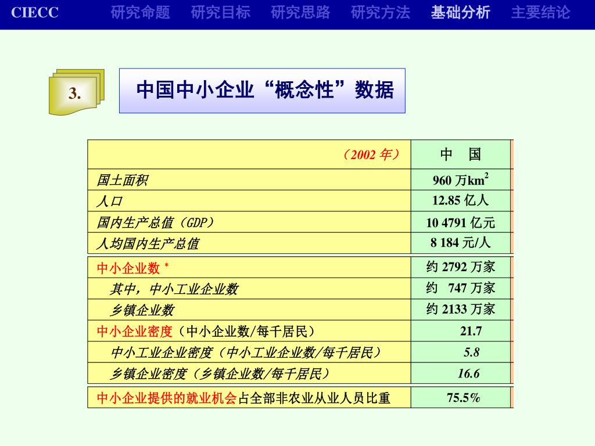The image size is (595, 446).
Task: Select the value 约 2792 万家
Action: (x=460, y=267)
